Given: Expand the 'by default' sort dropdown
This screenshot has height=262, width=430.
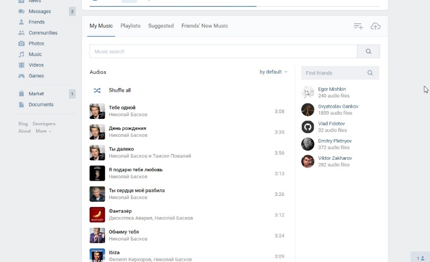Looking at the screenshot, I should (273, 72).
